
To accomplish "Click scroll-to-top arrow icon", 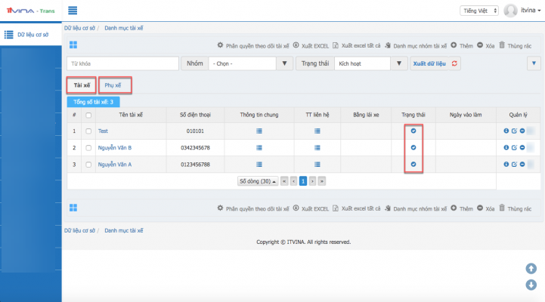I will pyautogui.click(x=531, y=268).
